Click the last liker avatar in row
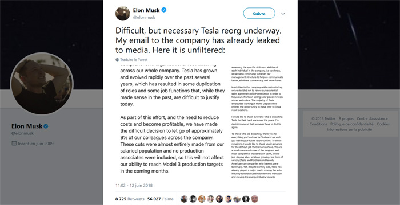 255,199
